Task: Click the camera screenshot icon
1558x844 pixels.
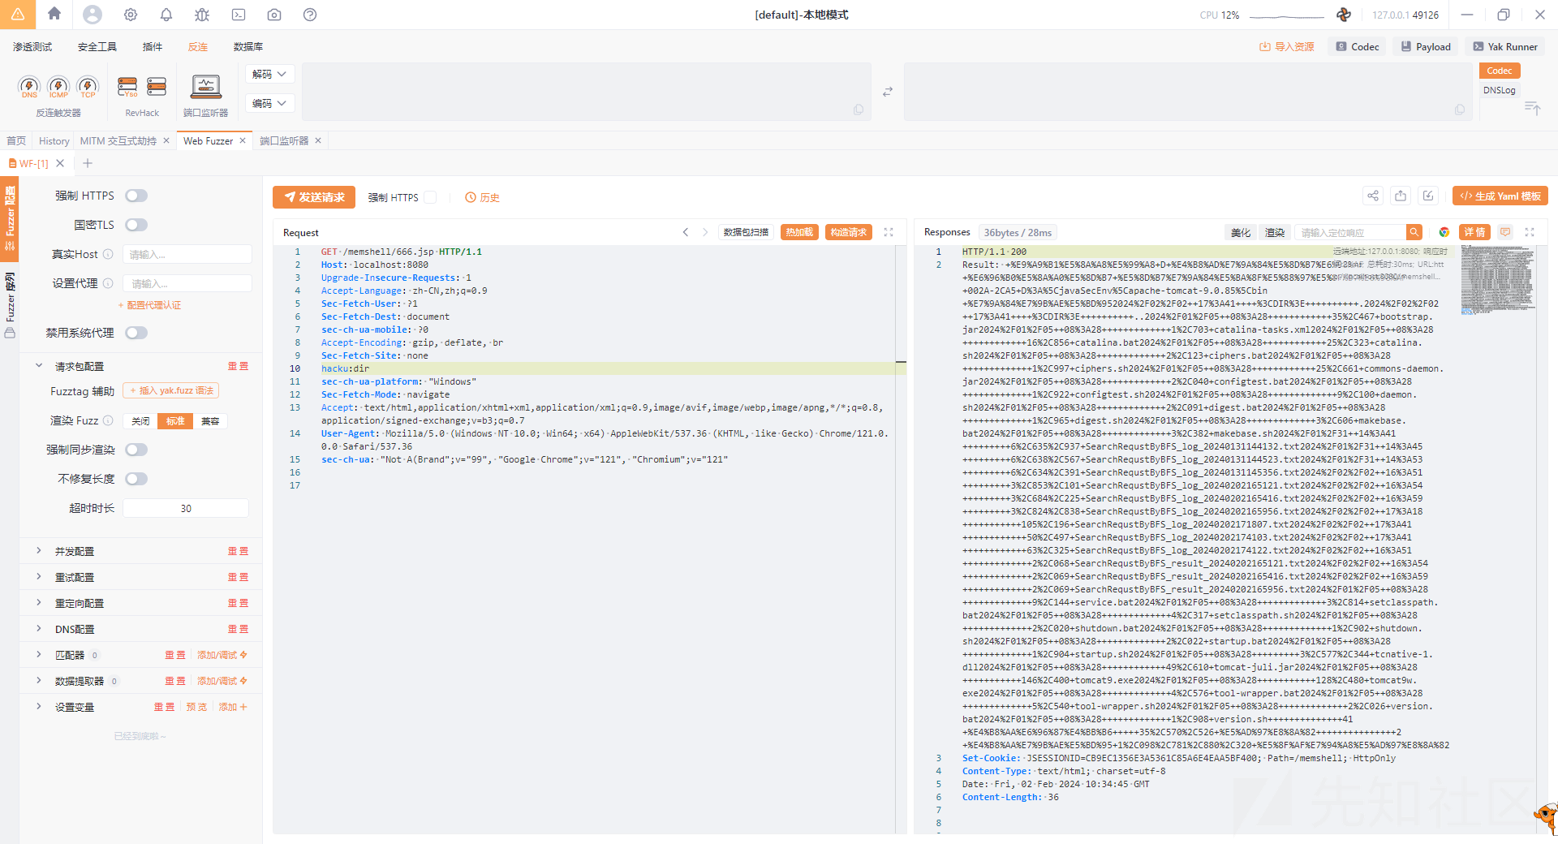Action: tap(274, 15)
